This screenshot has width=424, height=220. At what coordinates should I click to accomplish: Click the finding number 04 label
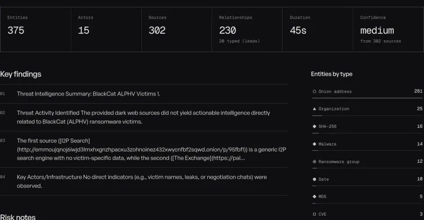[3, 177]
